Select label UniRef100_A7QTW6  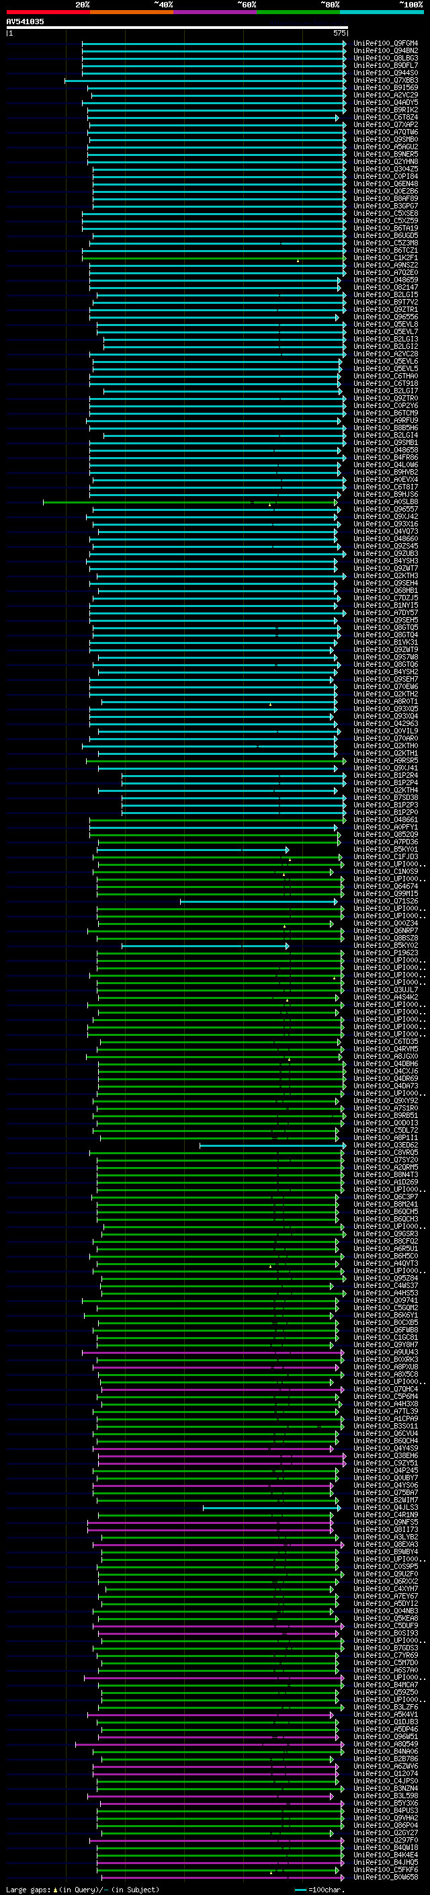pyautogui.click(x=386, y=132)
